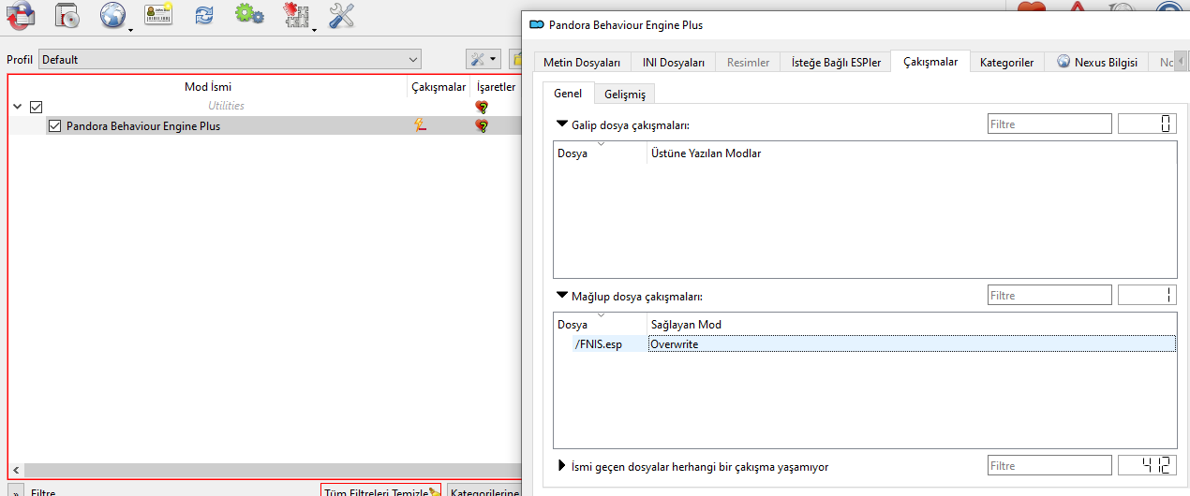Switch to the Nexus Bilgisi tab
Screen dimensions: 1190x496
pos(1096,63)
